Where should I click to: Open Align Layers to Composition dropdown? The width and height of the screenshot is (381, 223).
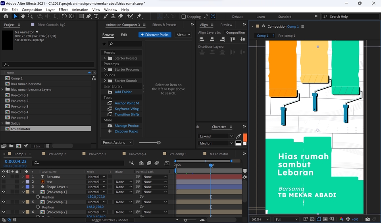235,32
